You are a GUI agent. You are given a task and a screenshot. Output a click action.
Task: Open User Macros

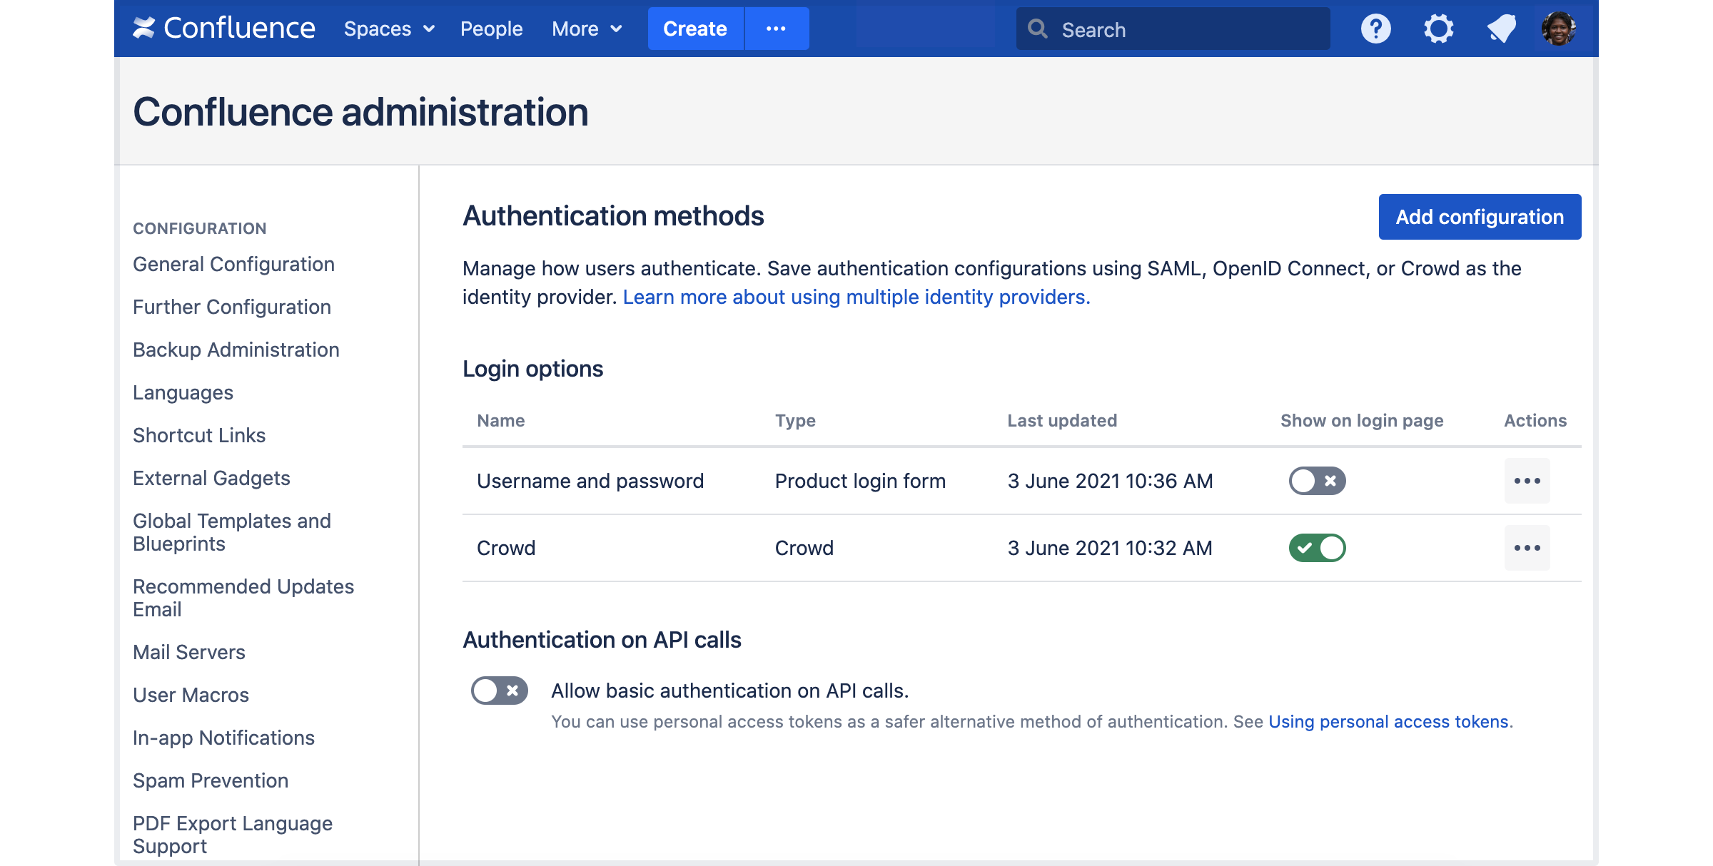point(191,695)
